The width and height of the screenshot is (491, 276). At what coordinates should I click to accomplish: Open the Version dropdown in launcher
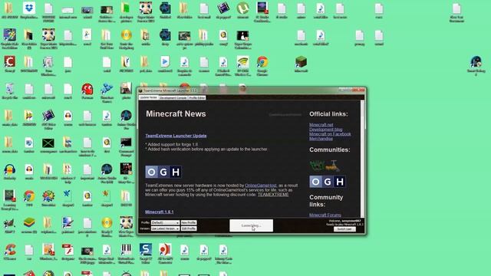[165, 228]
